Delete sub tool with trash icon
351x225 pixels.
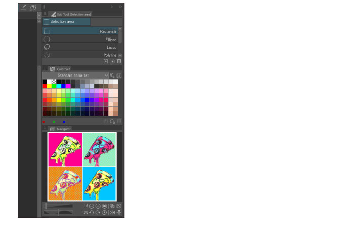tap(119, 61)
